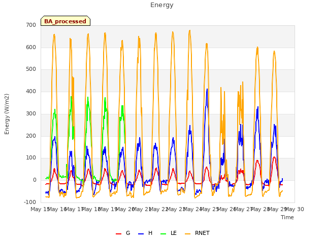Click the green LE legend color marker

[164, 234]
